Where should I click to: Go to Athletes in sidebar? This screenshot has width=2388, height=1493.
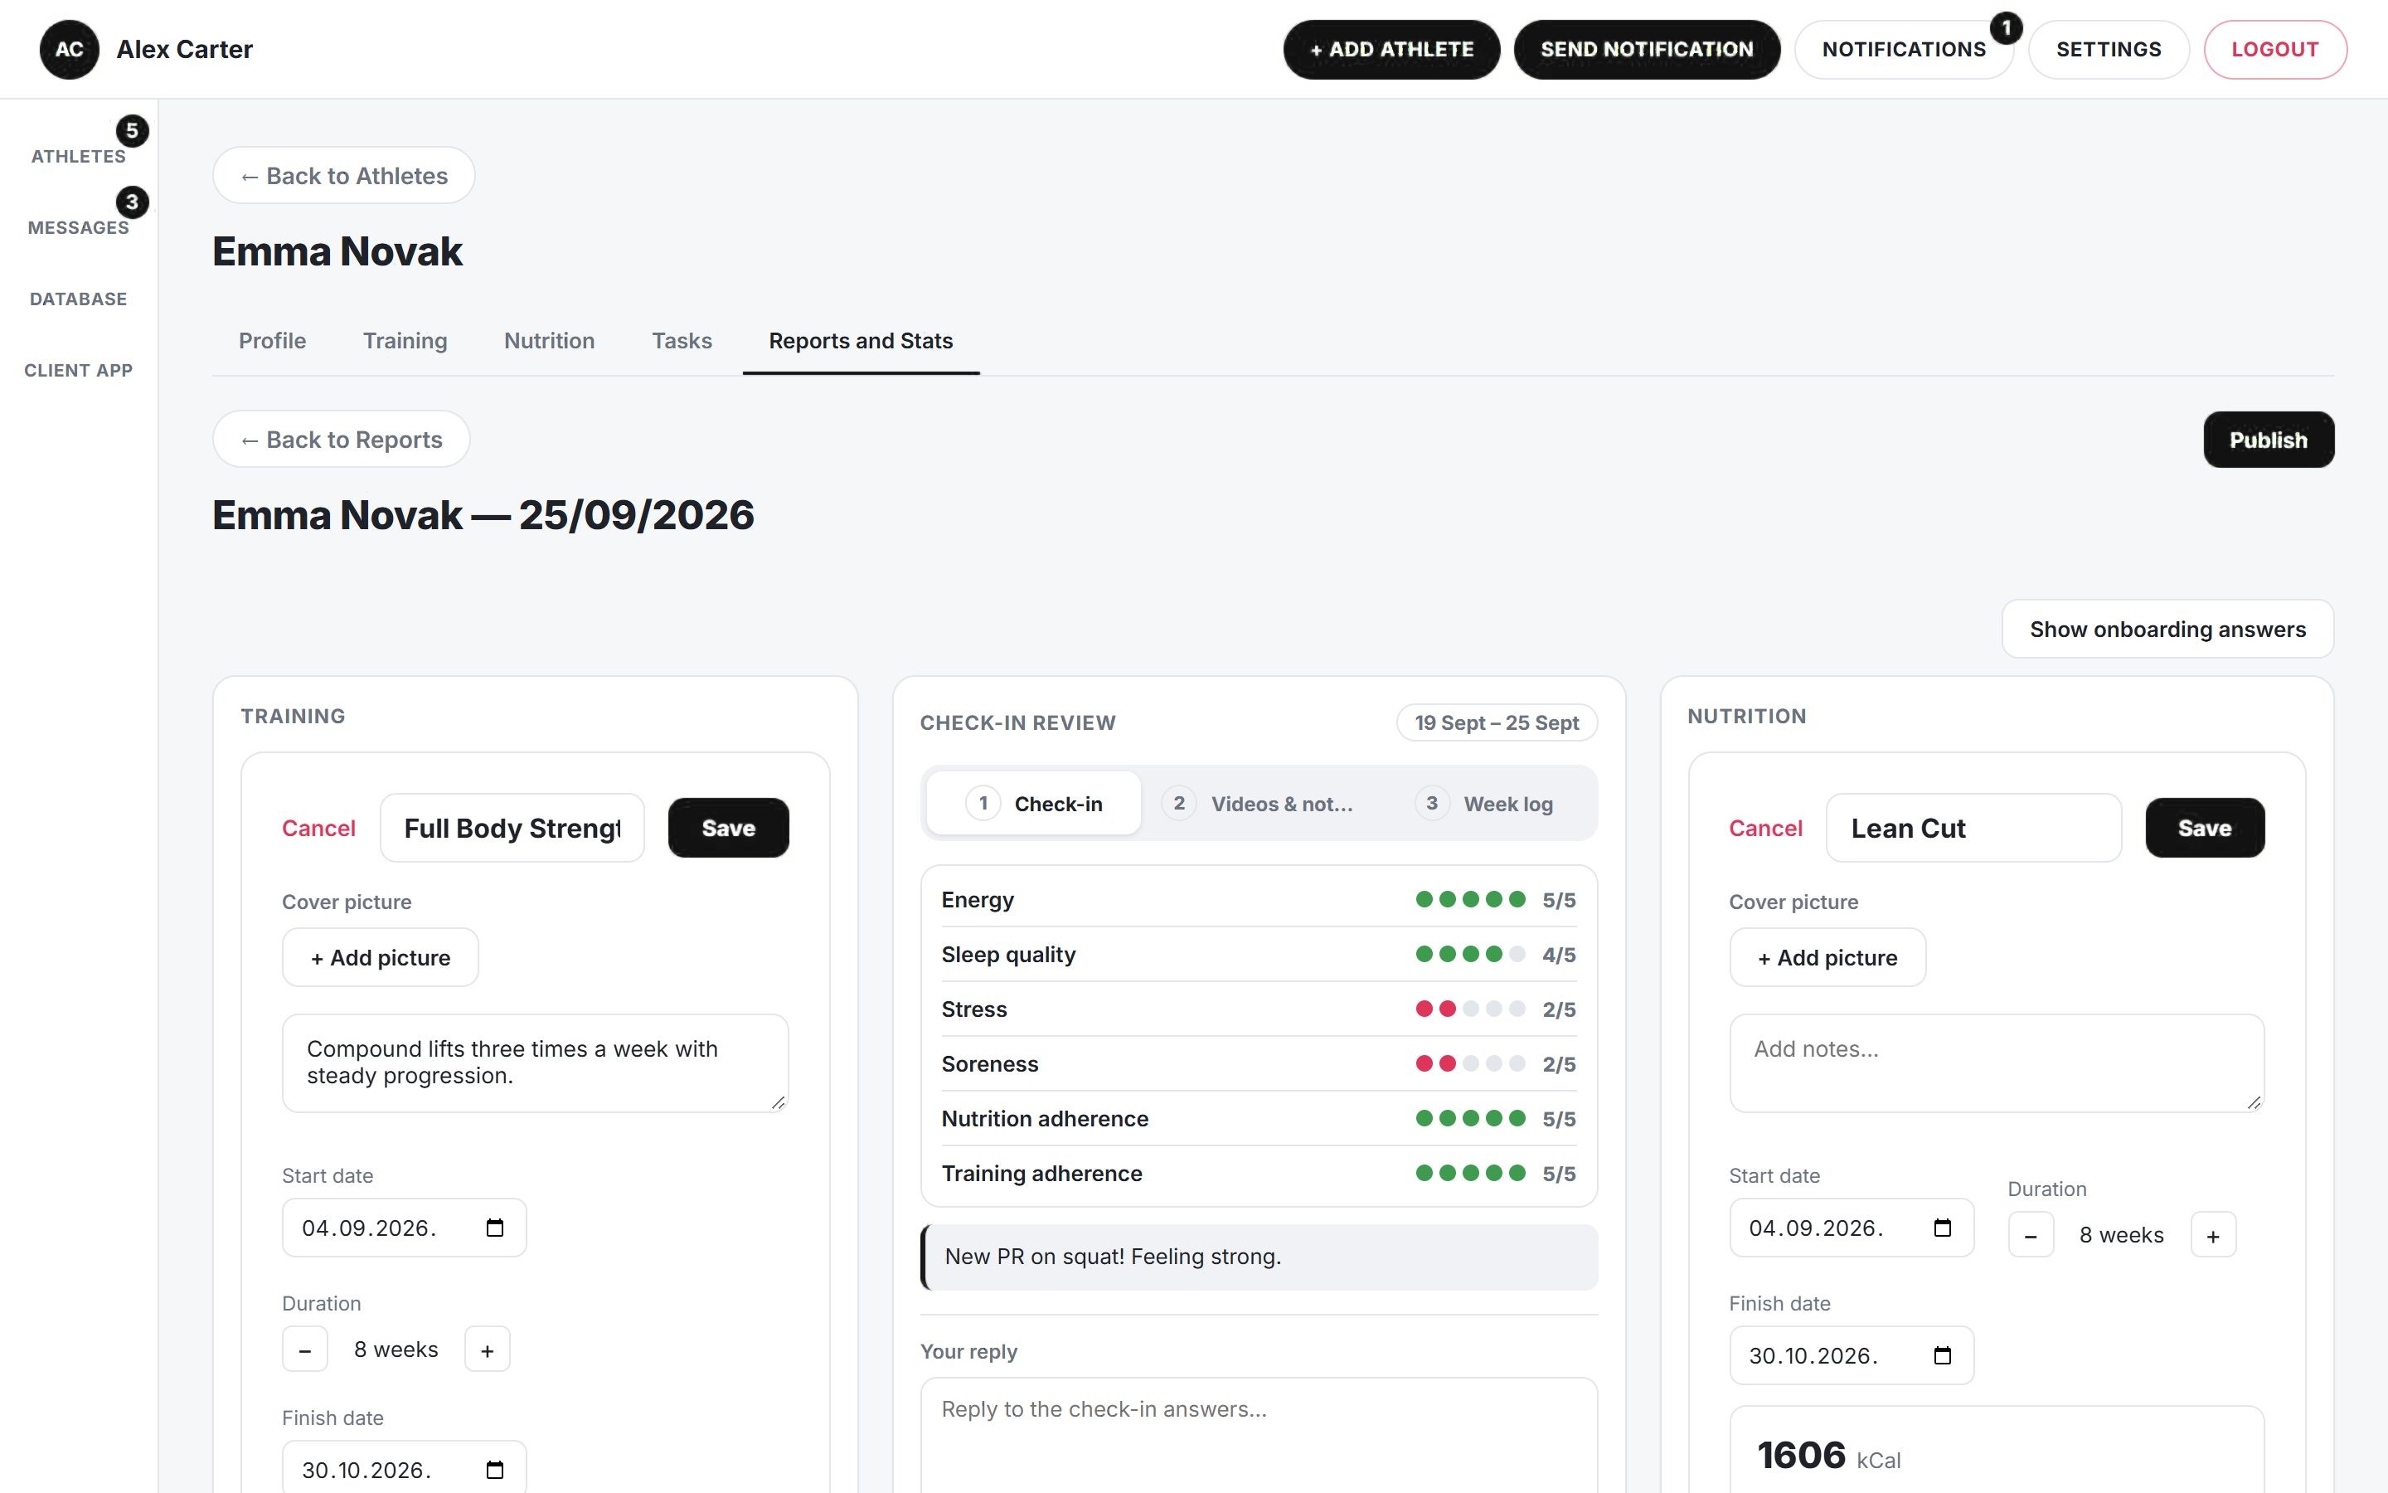[79, 156]
